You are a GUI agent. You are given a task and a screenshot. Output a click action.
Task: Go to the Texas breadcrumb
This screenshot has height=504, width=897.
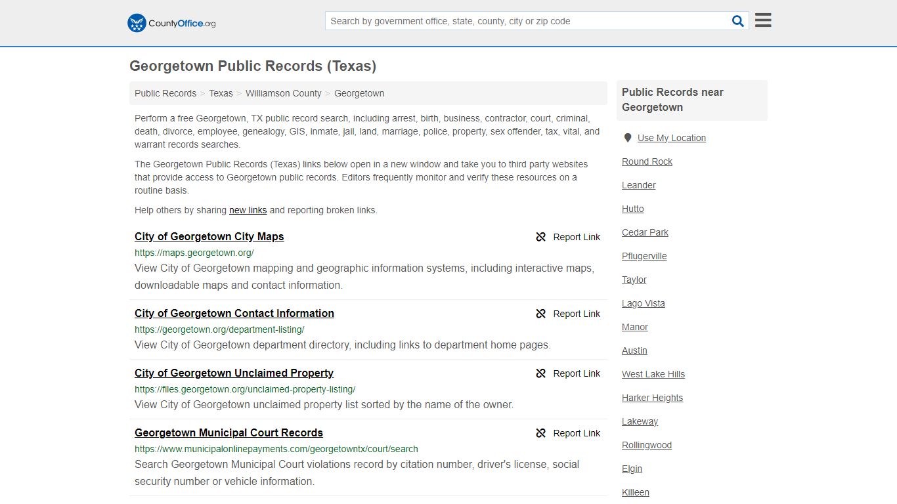221,93
